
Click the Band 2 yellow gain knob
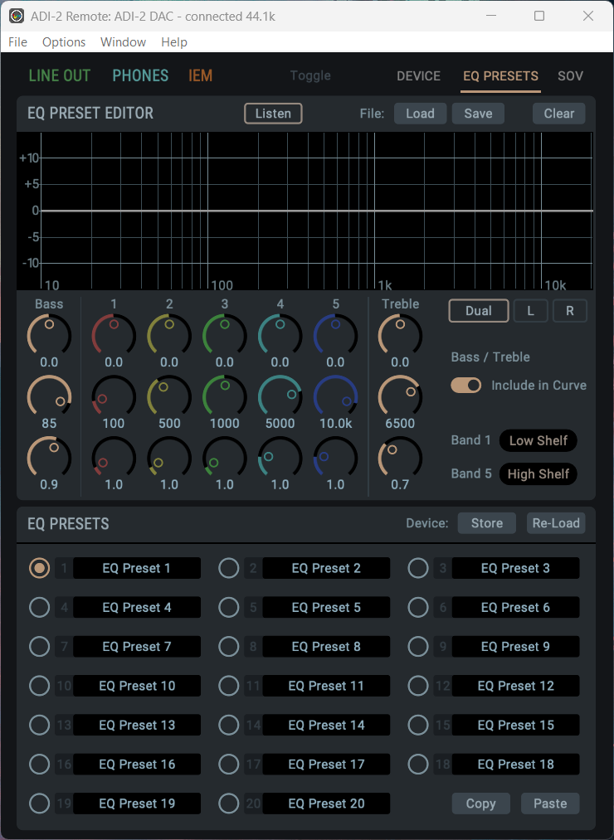pyautogui.click(x=169, y=335)
